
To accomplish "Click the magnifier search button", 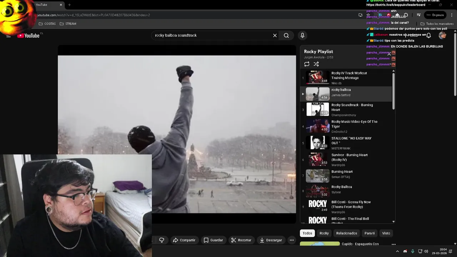I will coord(286,35).
